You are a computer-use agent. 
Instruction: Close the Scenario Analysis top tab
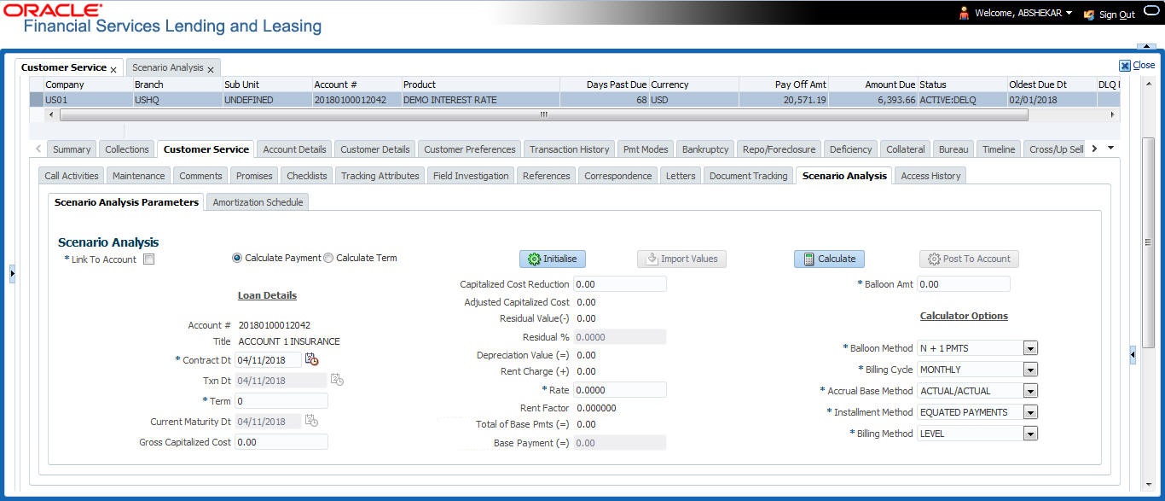click(x=212, y=69)
